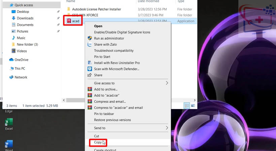Select the SSQ_MIX-XFORCE folder
The width and height of the screenshot is (276, 151).
coord(85,15)
